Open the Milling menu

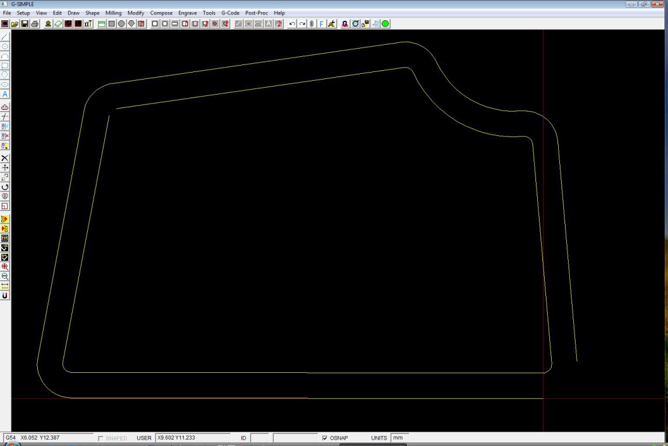[x=113, y=13]
